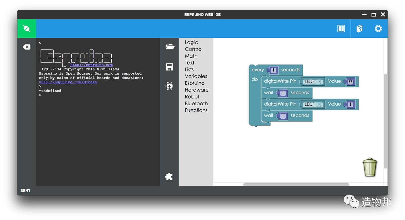Image resolution: width=405 pixels, height=220 pixels.
Task: Open file using the folder icon
Action: (170, 46)
